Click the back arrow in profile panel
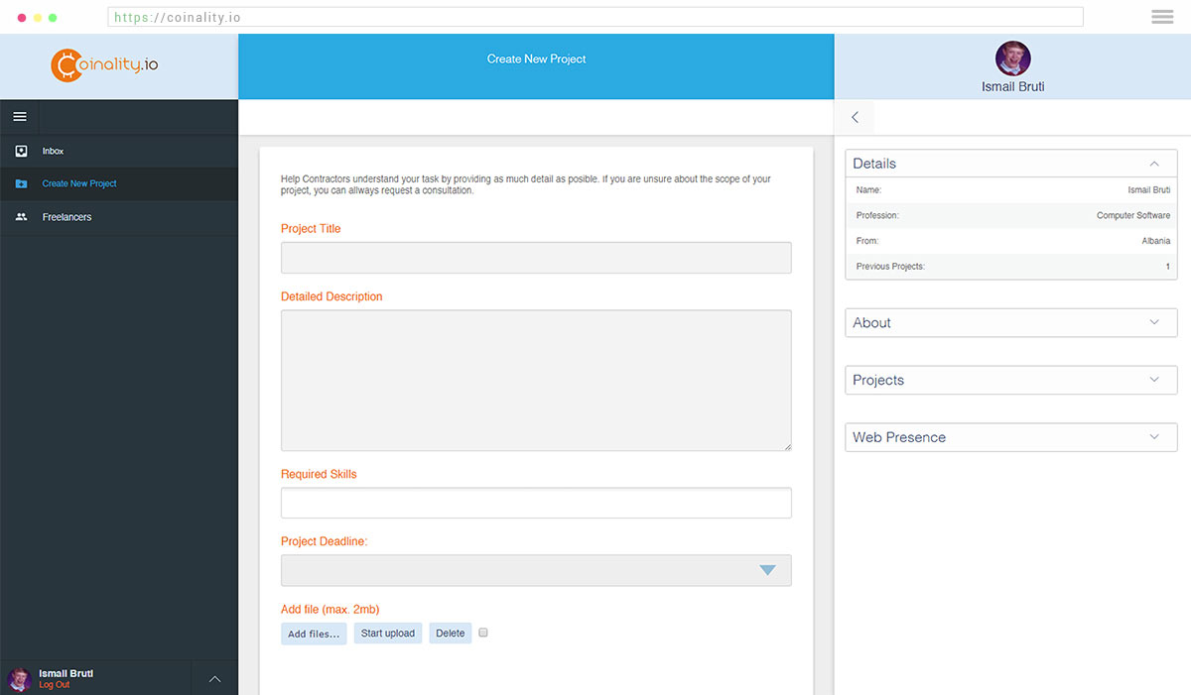Viewport: 1191px width, 695px height. coord(855,117)
